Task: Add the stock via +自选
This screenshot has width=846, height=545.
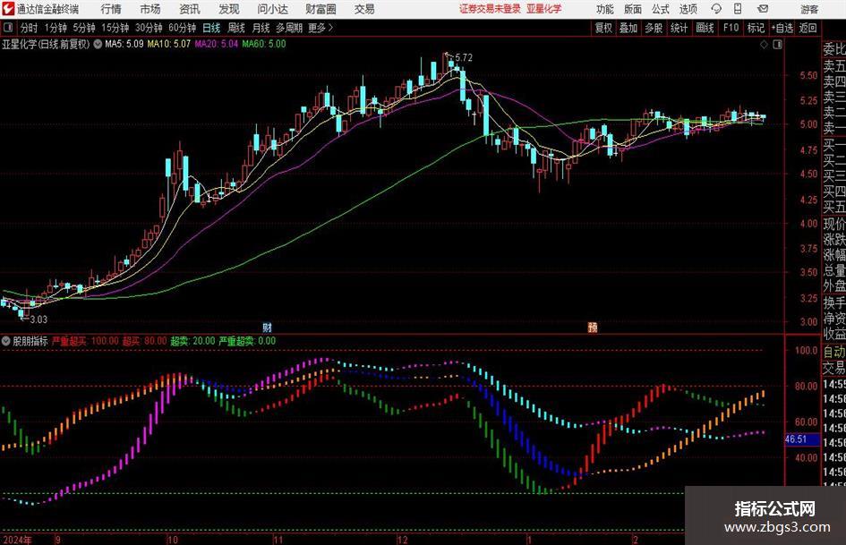Action: click(x=782, y=28)
